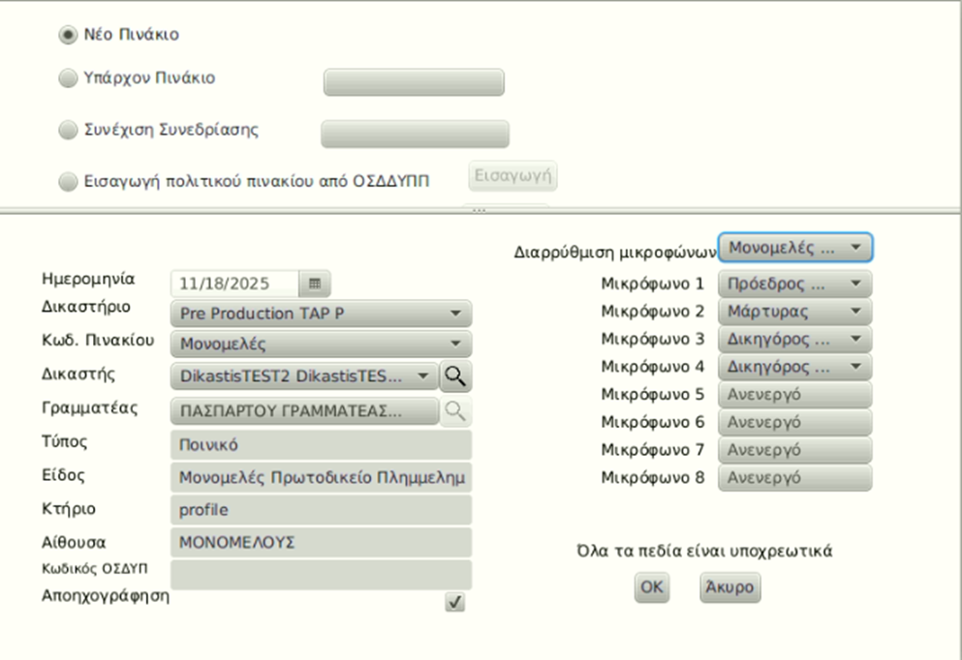Image resolution: width=962 pixels, height=660 pixels.
Task: Open the calendar picker next to Ημερομηνία
Action: 314,284
